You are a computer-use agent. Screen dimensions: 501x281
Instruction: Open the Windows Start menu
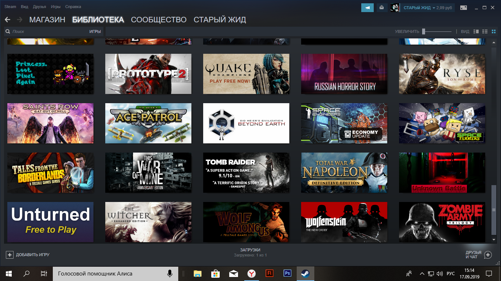click(x=9, y=273)
